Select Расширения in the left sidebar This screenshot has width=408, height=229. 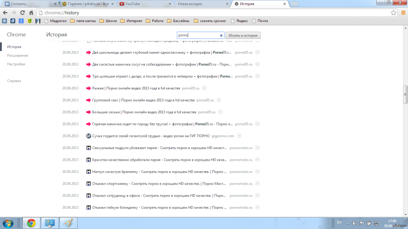pos(17,56)
